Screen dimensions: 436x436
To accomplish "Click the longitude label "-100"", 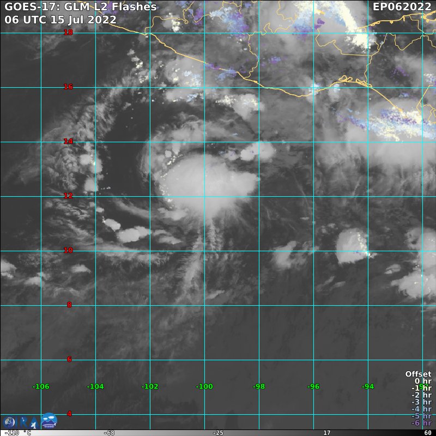I will point(204,386).
